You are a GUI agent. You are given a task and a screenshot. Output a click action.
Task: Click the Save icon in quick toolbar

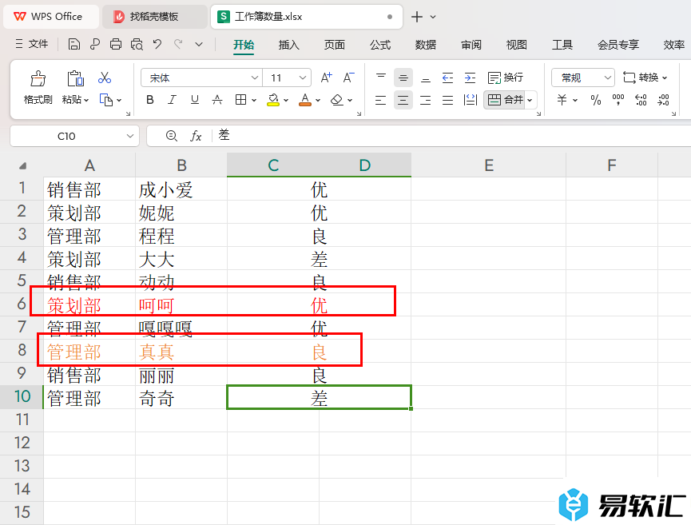(74, 44)
